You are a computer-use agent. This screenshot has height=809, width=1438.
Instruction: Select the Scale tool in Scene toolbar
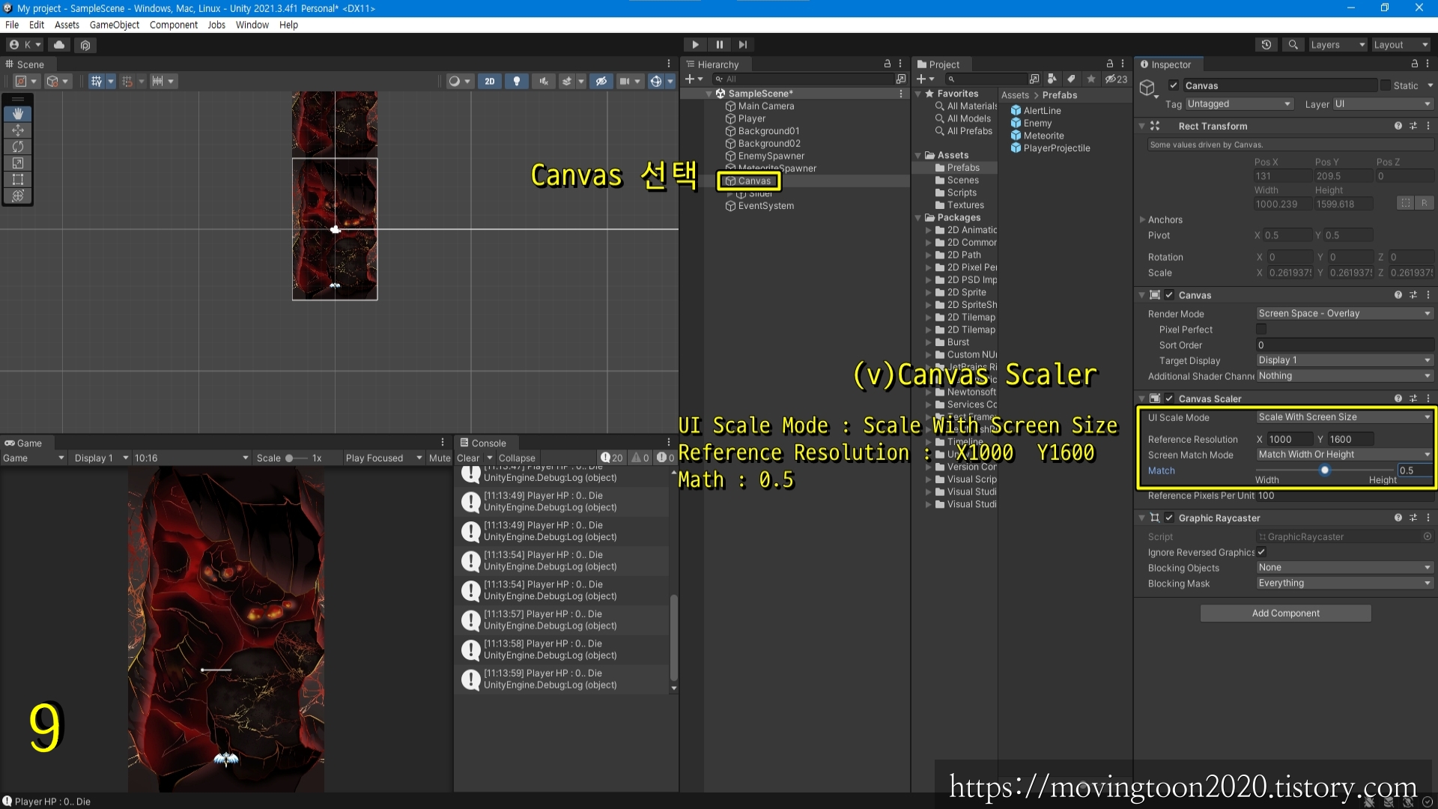pos(18,163)
